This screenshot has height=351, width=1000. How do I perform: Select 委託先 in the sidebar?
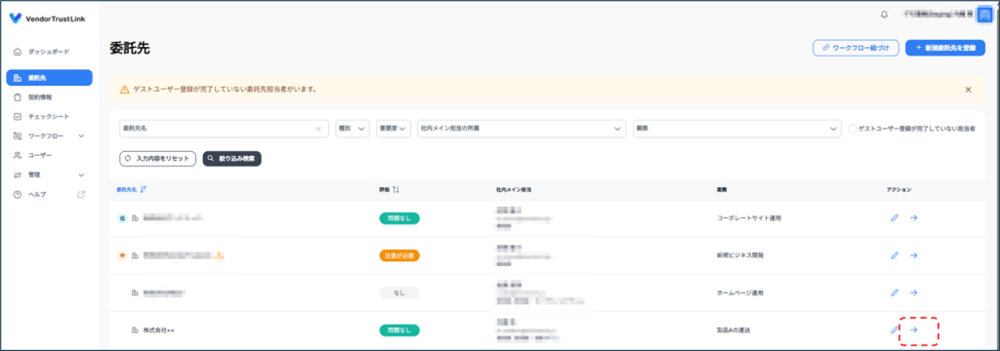click(x=49, y=78)
